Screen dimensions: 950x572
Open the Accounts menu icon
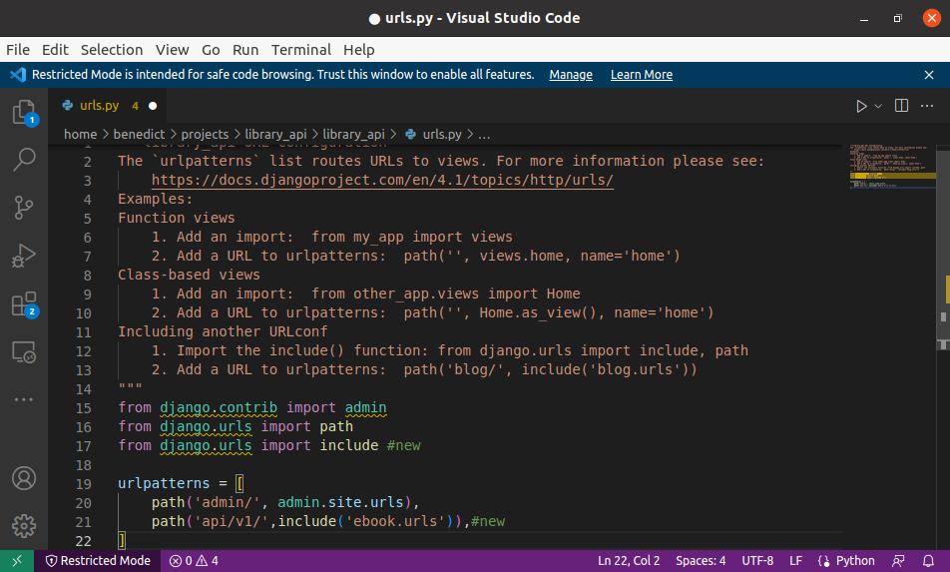coord(24,478)
